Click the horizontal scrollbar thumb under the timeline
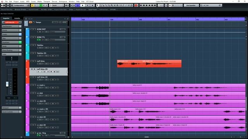This screenshot has height=139, width=248. point(146,137)
